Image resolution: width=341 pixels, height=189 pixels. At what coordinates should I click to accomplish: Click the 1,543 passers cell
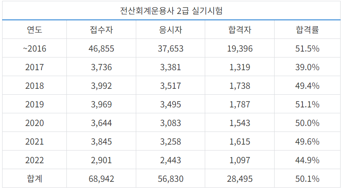[239, 123]
